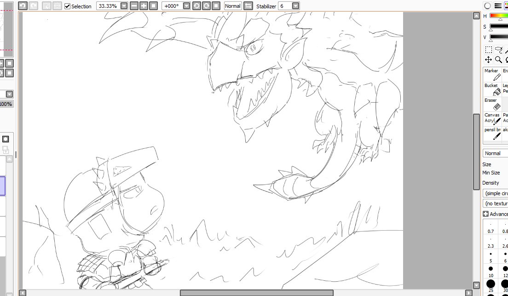The image size is (508, 296).
Task: Open the rotation angle dropdown arrow
Action: [187, 6]
